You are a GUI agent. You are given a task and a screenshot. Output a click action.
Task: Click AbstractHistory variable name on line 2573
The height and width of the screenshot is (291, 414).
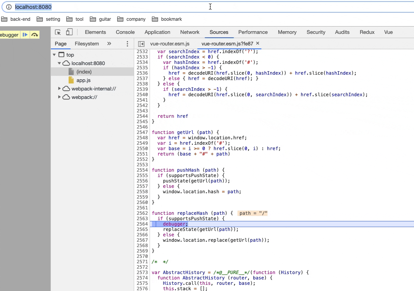tap(184, 273)
